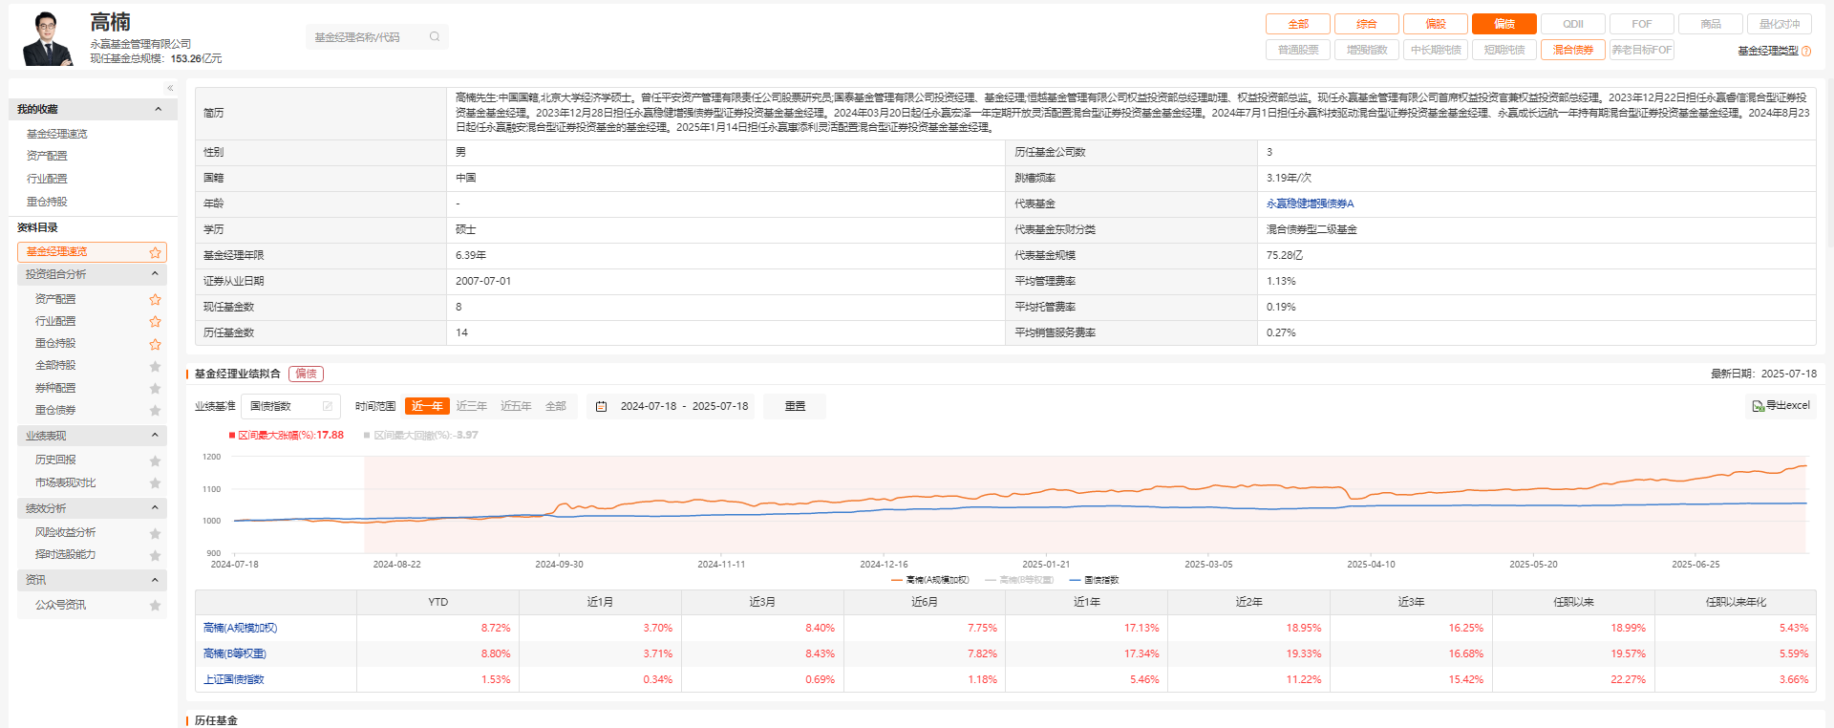The height and width of the screenshot is (728, 1834).
Task: Select the 混合债券 sub-type filter
Action: click(1573, 50)
